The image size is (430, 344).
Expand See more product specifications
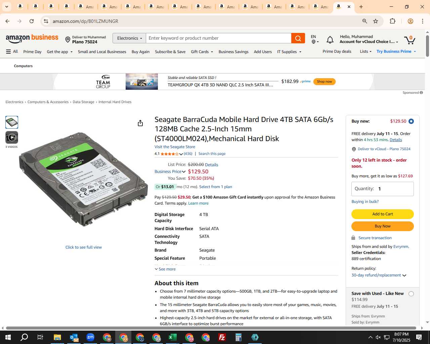165,269
